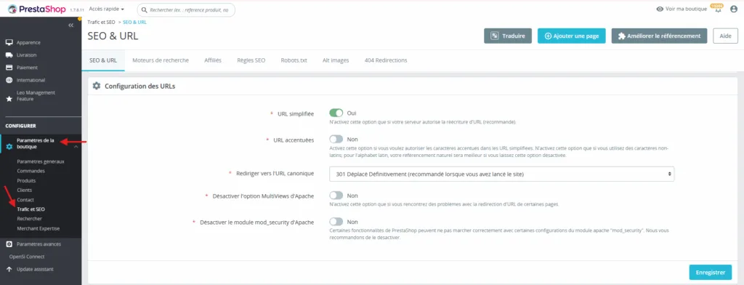This screenshot has height=285, width=744.
Task: Click the Paramètres de la boutique gear icon
Action: click(x=9, y=147)
